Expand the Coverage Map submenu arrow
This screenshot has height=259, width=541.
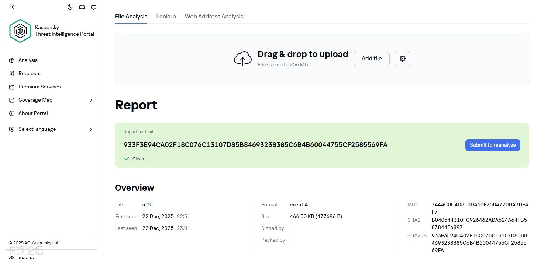tap(91, 100)
